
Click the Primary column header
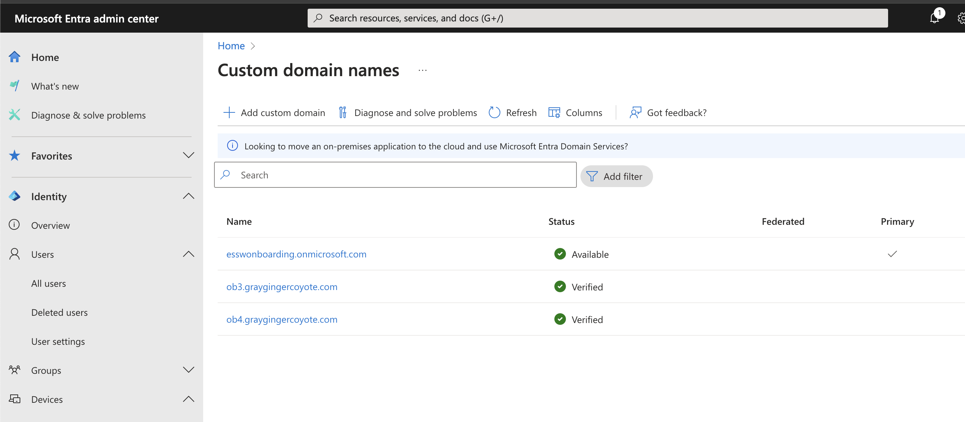(x=897, y=221)
